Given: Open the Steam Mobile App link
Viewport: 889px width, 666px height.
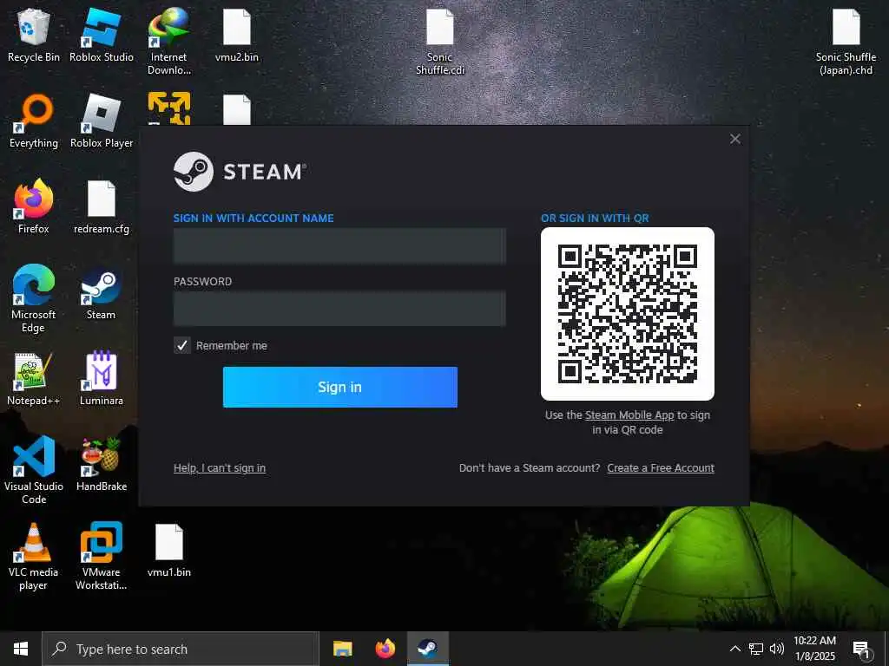Looking at the screenshot, I should [629, 415].
